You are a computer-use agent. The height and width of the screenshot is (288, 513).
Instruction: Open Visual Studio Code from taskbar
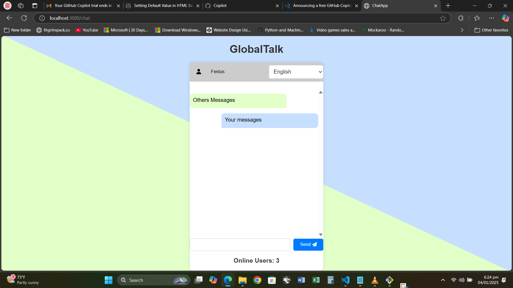tap(345, 280)
